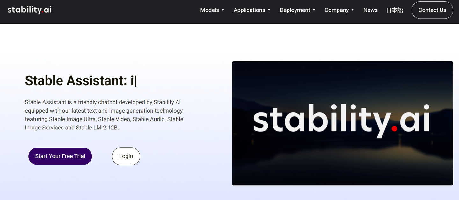459x200 pixels.
Task: Click the Stable Assistant description paragraph
Action: point(104,115)
